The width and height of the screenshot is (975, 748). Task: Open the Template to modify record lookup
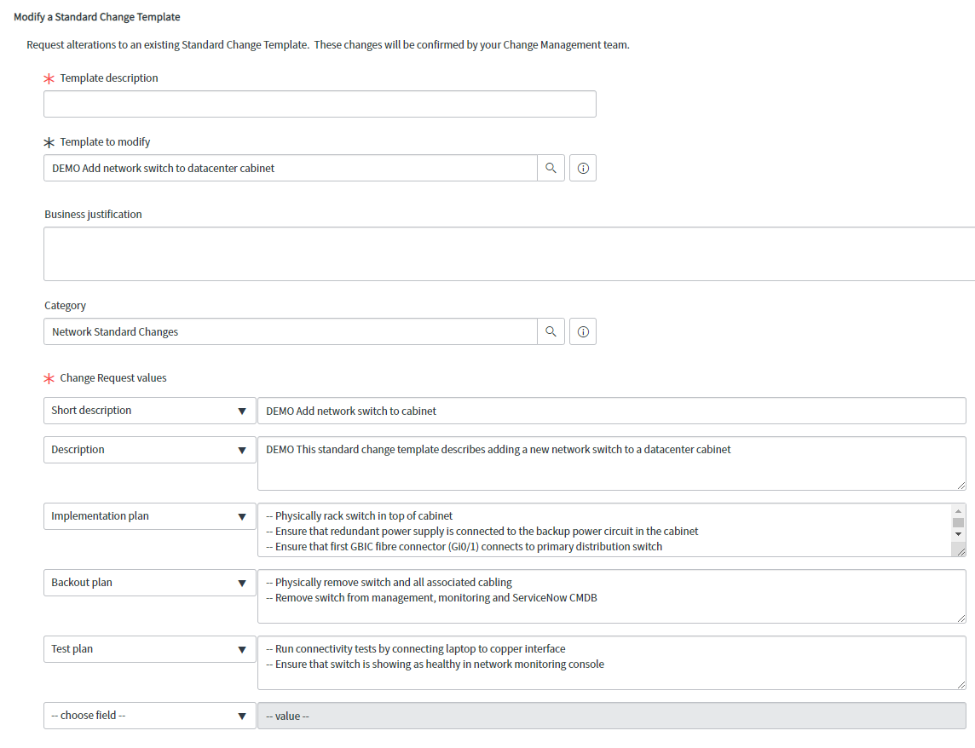point(551,168)
